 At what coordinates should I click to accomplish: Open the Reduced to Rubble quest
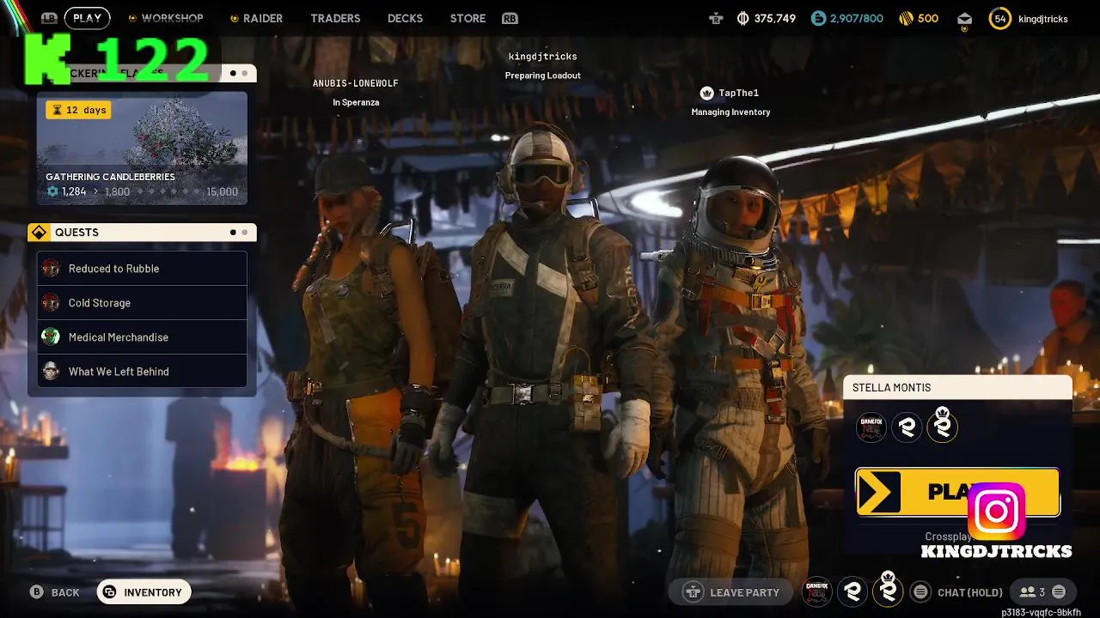click(x=142, y=269)
